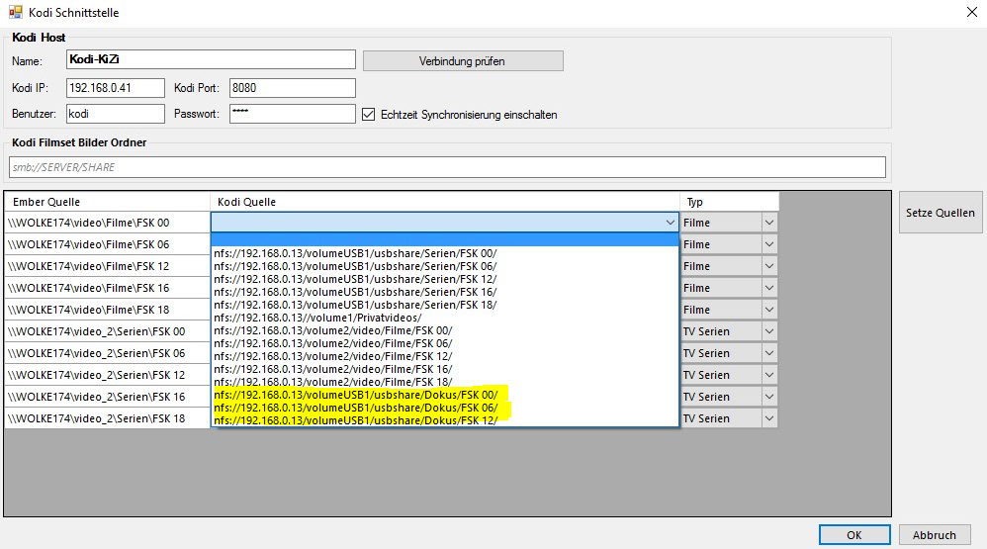Focus the Kodi IP input field
This screenshot has width=987, height=549.
115,88
